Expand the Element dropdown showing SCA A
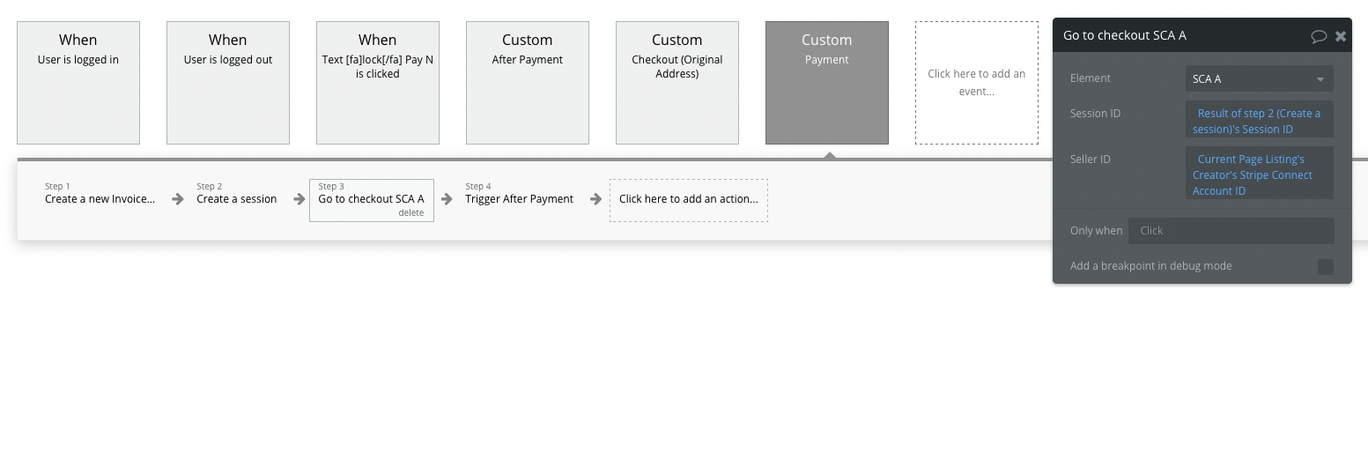The width and height of the screenshot is (1368, 475). point(1259,78)
